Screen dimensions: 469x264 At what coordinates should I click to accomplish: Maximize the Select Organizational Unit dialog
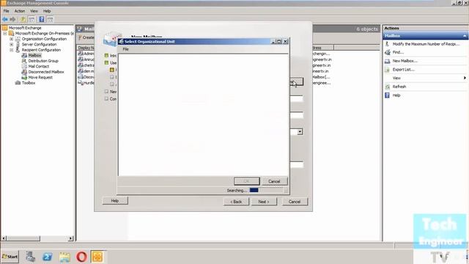279,41
